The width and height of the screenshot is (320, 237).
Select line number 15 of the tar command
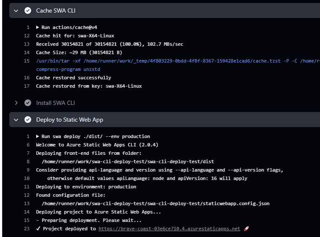tap(27, 61)
